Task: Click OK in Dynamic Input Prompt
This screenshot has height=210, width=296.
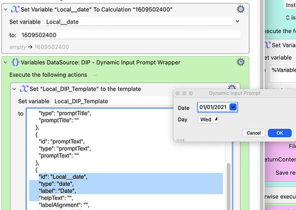Action: coord(279,133)
